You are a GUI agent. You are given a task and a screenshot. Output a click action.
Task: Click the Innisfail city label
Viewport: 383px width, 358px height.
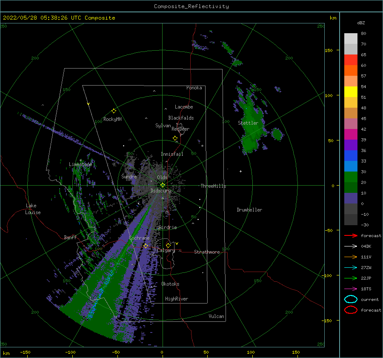tap(172, 154)
